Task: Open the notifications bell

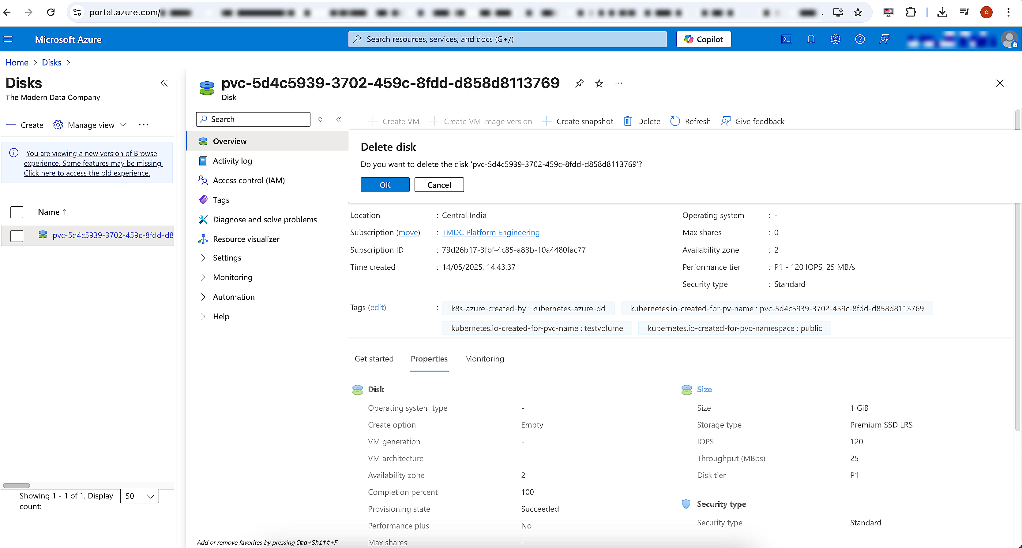Action: [x=811, y=39]
